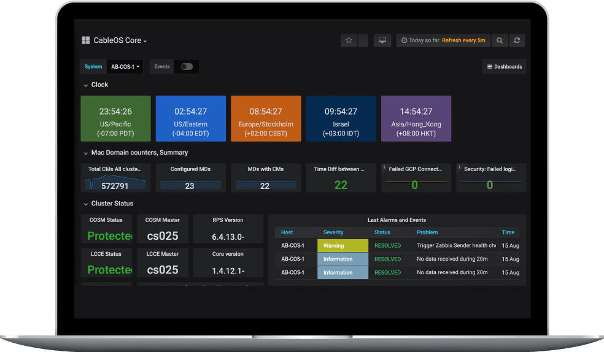Click the 572791 total CMs value
604x352 pixels.
(115, 186)
